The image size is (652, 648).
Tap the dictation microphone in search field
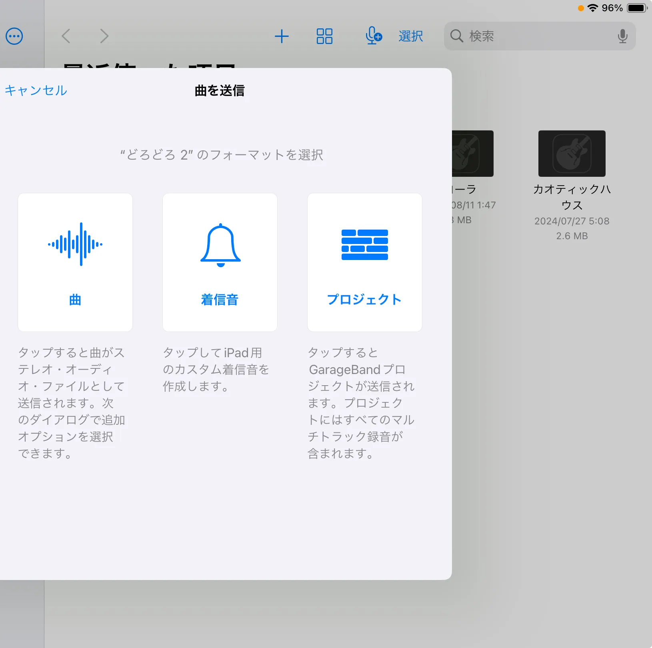pyautogui.click(x=622, y=36)
